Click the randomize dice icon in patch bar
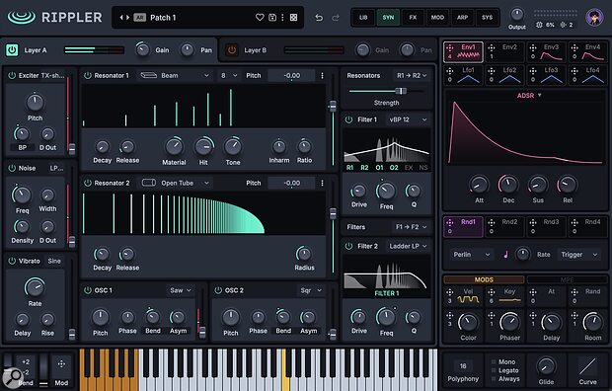The height and width of the screenshot is (391, 612). [293, 17]
